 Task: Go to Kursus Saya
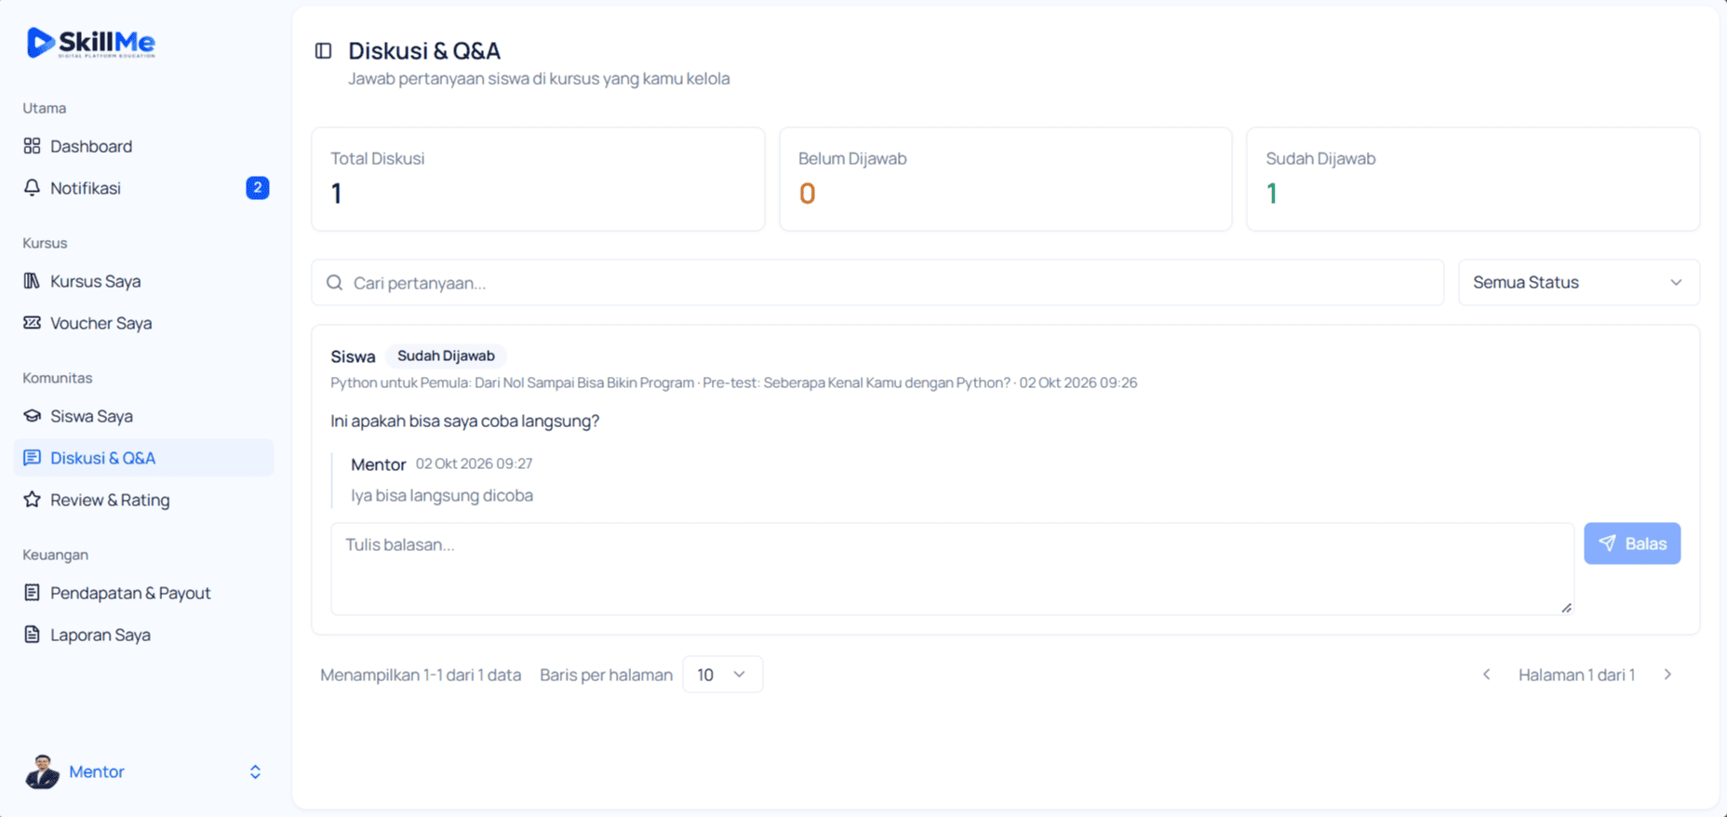(x=143, y=281)
